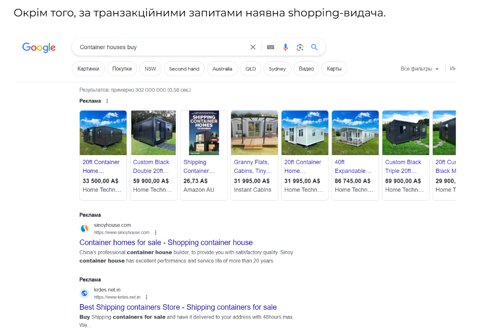This screenshot has width=493, height=336.
Task: Start voice search with microphone icon
Action: [x=285, y=47]
